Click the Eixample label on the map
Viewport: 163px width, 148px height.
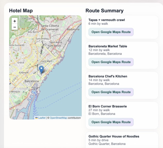(x=24, y=73)
